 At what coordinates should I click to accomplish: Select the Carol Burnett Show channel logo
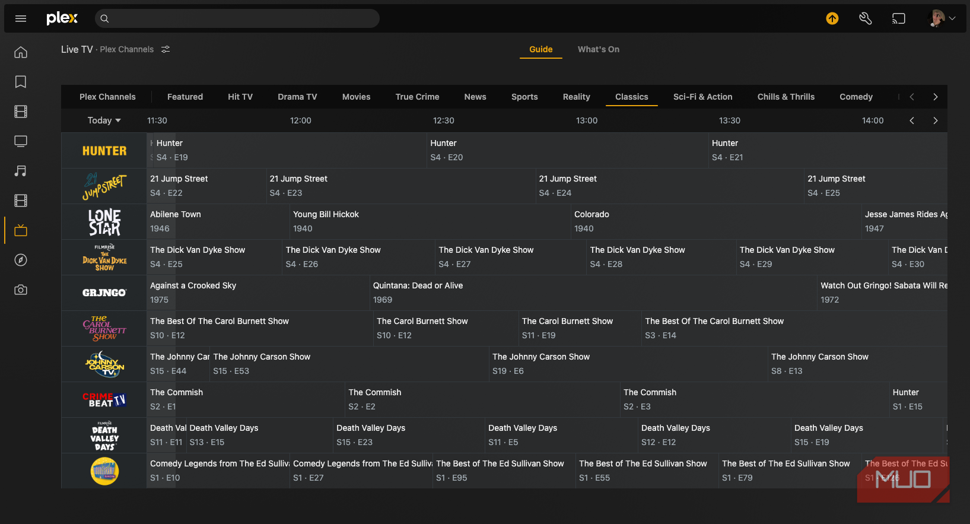104,329
